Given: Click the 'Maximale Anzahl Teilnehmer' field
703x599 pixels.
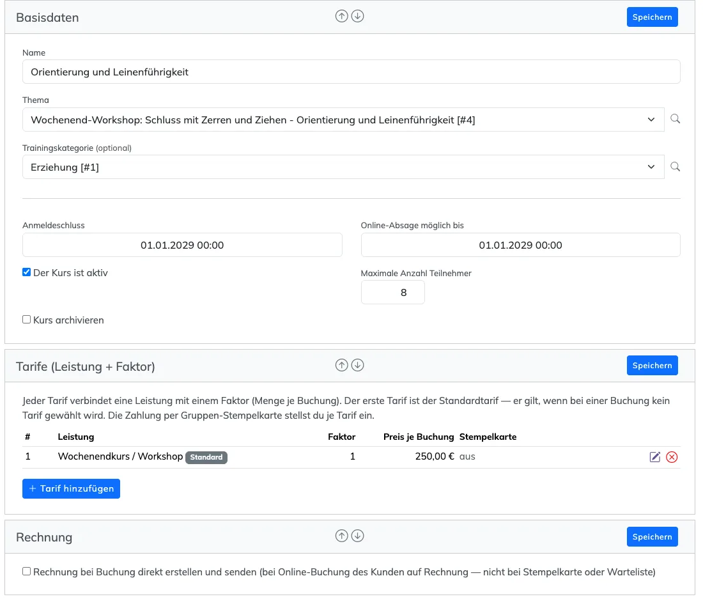Looking at the screenshot, I should [393, 292].
